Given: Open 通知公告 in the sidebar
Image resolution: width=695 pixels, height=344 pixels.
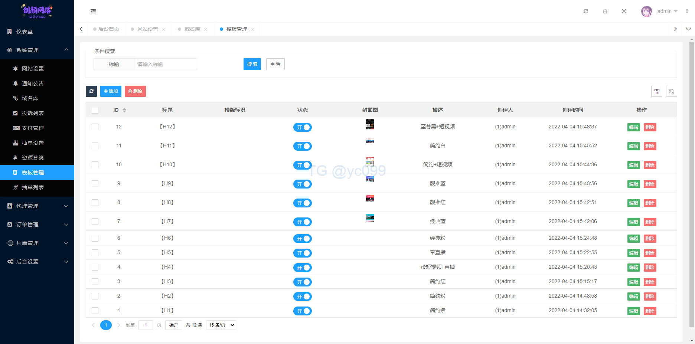Looking at the screenshot, I should click(33, 83).
